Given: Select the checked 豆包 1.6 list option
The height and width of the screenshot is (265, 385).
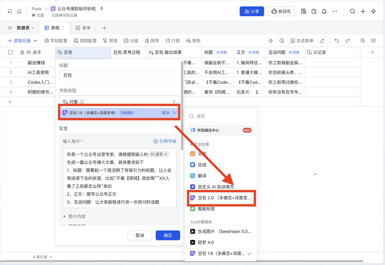Looking at the screenshot, I should click(221, 254).
